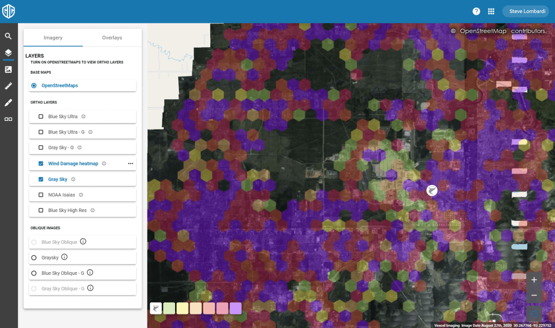The width and height of the screenshot is (555, 328).
Task: Zoom in on the map
Action: point(534,280)
